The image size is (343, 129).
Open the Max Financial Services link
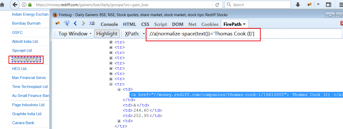(x=29, y=78)
